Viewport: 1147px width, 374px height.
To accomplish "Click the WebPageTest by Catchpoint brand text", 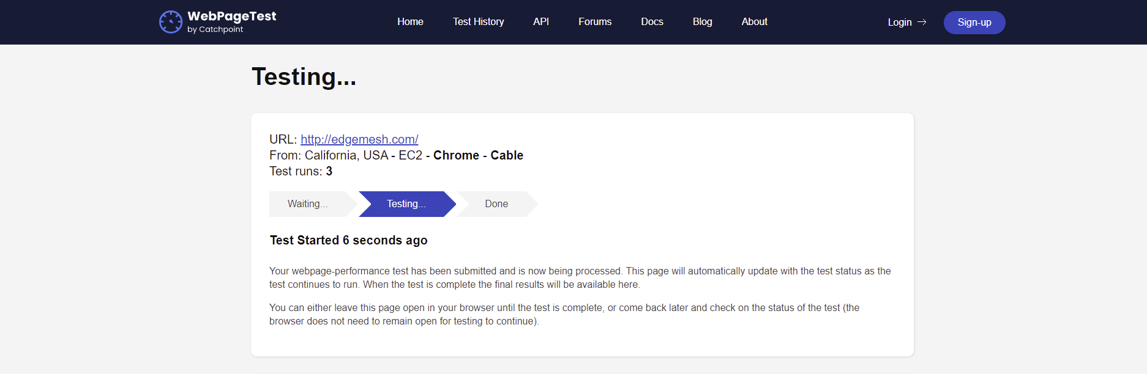I will 232,21.
